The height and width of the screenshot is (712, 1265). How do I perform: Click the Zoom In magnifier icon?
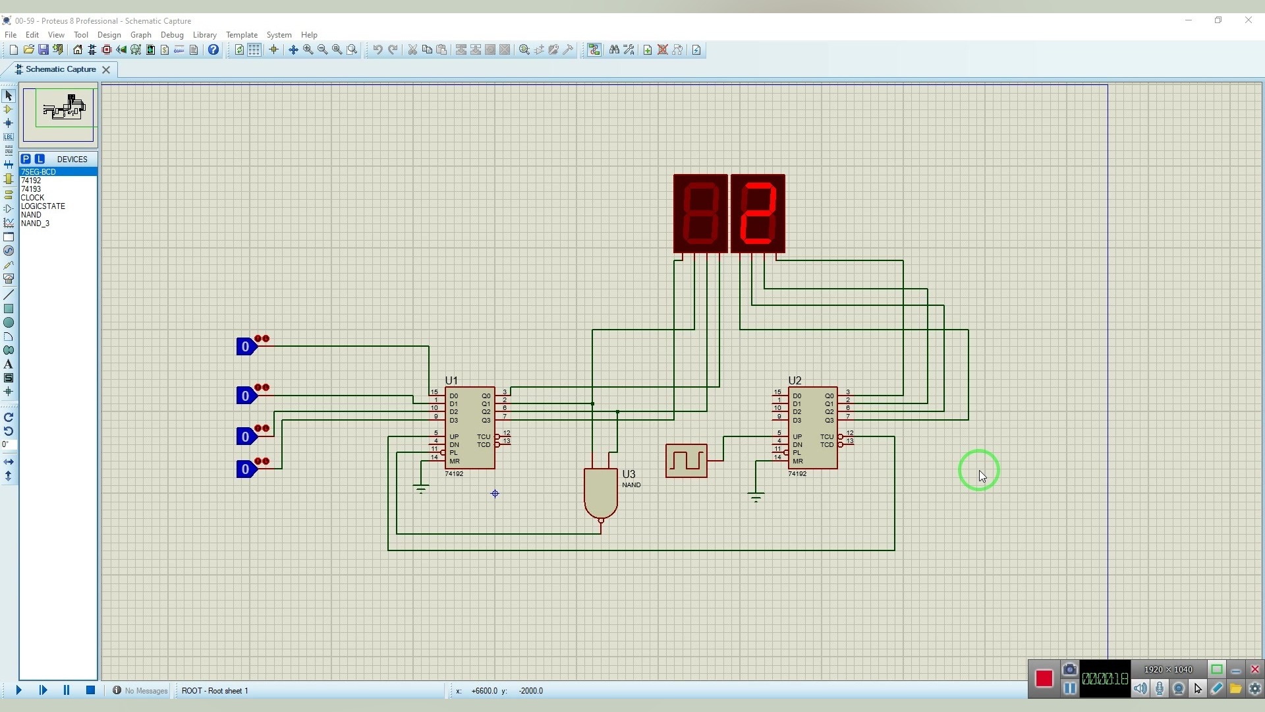pyautogui.click(x=308, y=50)
